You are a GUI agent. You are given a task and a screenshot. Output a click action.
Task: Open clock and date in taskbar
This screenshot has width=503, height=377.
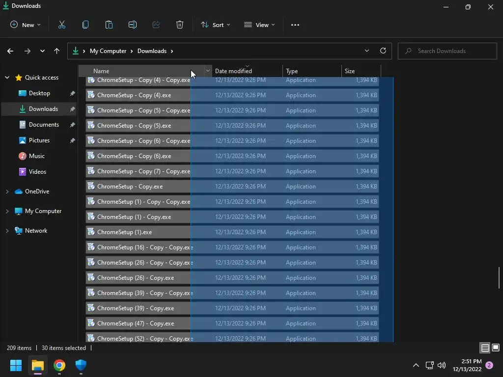(x=467, y=365)
